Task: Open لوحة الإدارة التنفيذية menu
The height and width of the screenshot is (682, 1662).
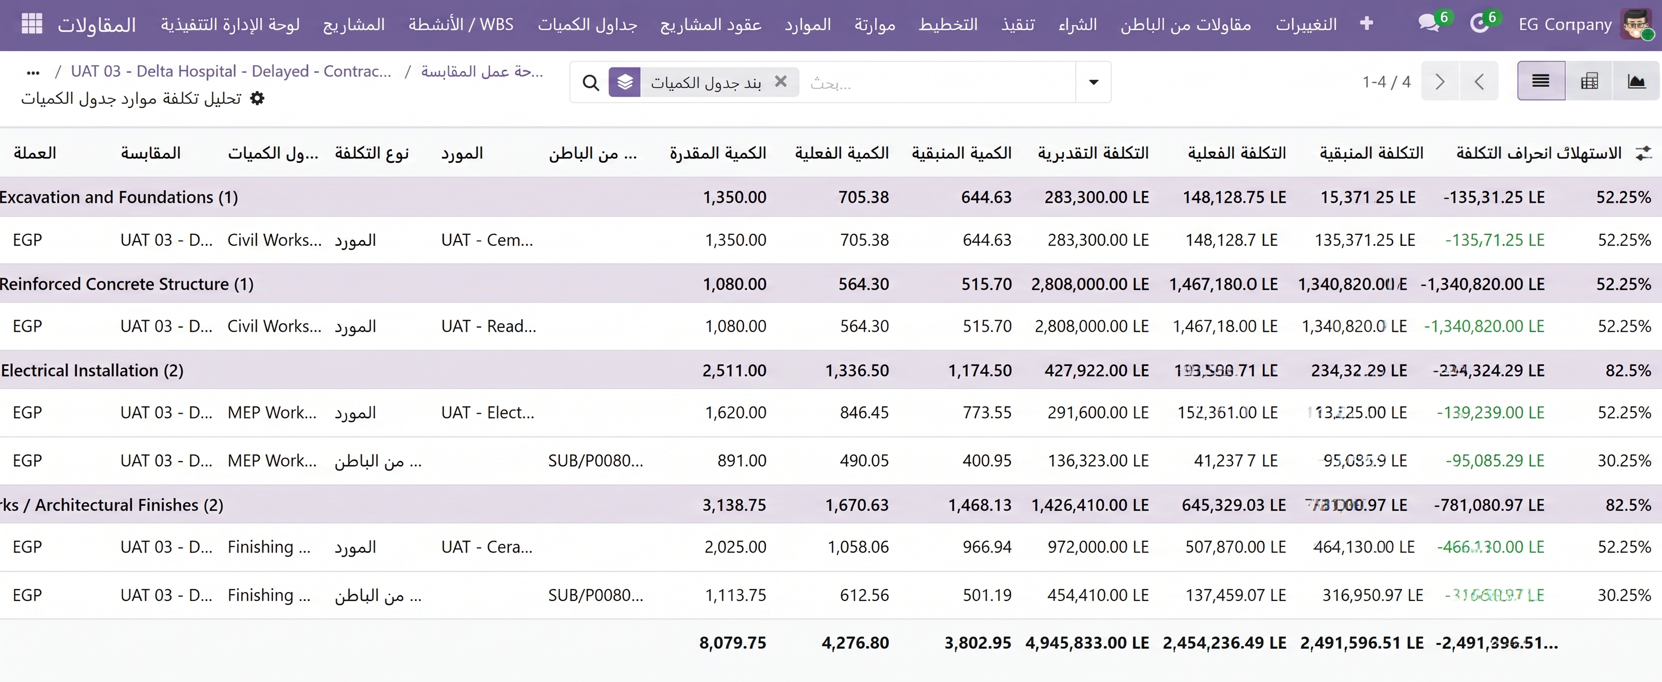Action: click(x=230, y=24)
